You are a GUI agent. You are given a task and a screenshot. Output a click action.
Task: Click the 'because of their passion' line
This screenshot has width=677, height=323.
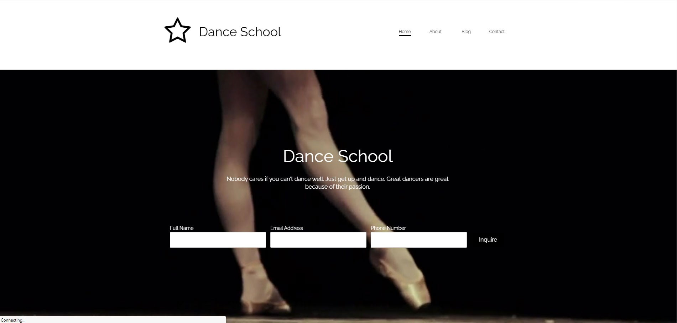click(x=337, y=187)
